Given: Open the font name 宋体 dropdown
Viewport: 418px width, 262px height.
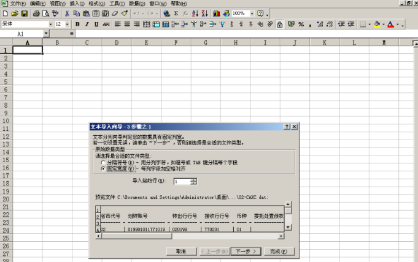Looking at the screenshot, I should click(50, 24).
